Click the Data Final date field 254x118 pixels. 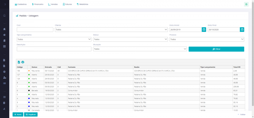coord(224,29)
